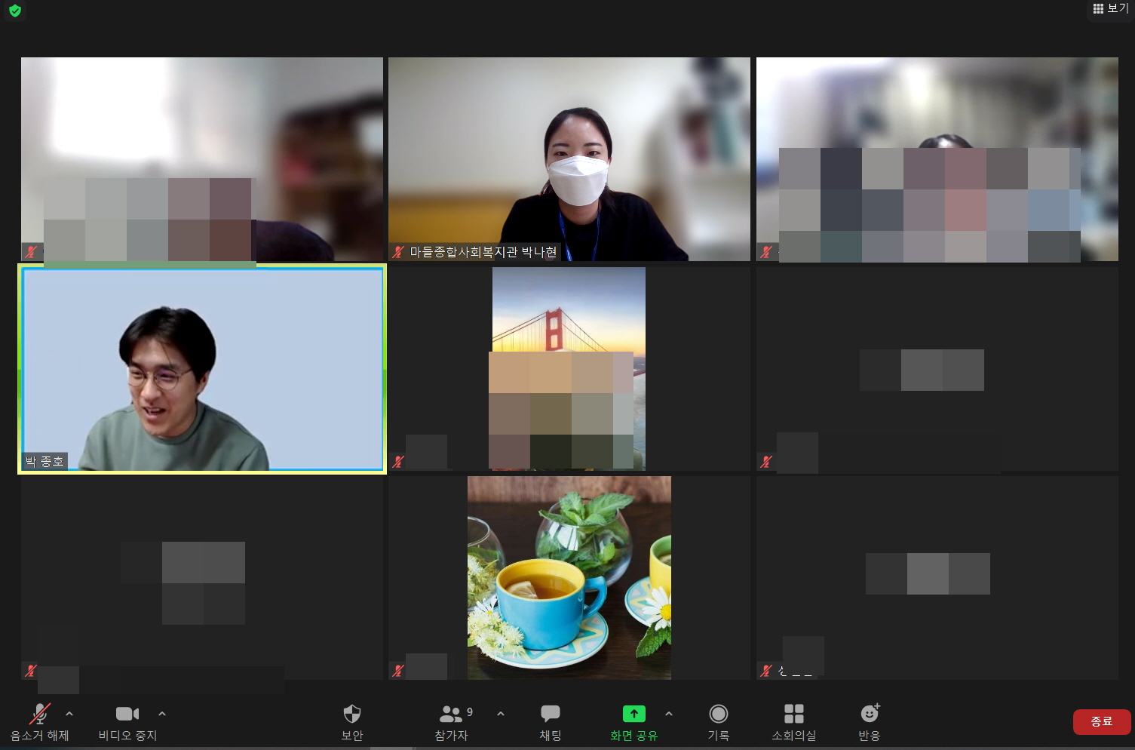Screen dimensions: 1135x750
Task: Select the 박 종호 active speaker video tile
Action: [202, 369]
